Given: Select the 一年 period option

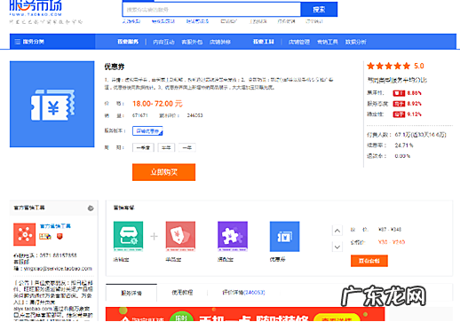Looking at the screenshot, I should point(187,147).
